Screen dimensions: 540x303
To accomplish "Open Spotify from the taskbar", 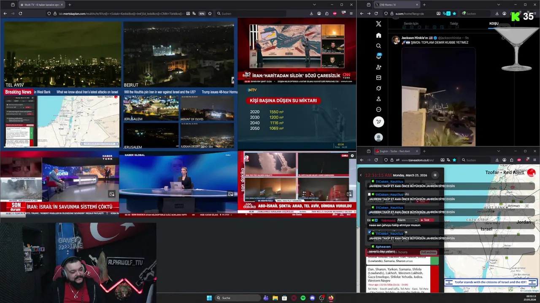I will 303,298.
